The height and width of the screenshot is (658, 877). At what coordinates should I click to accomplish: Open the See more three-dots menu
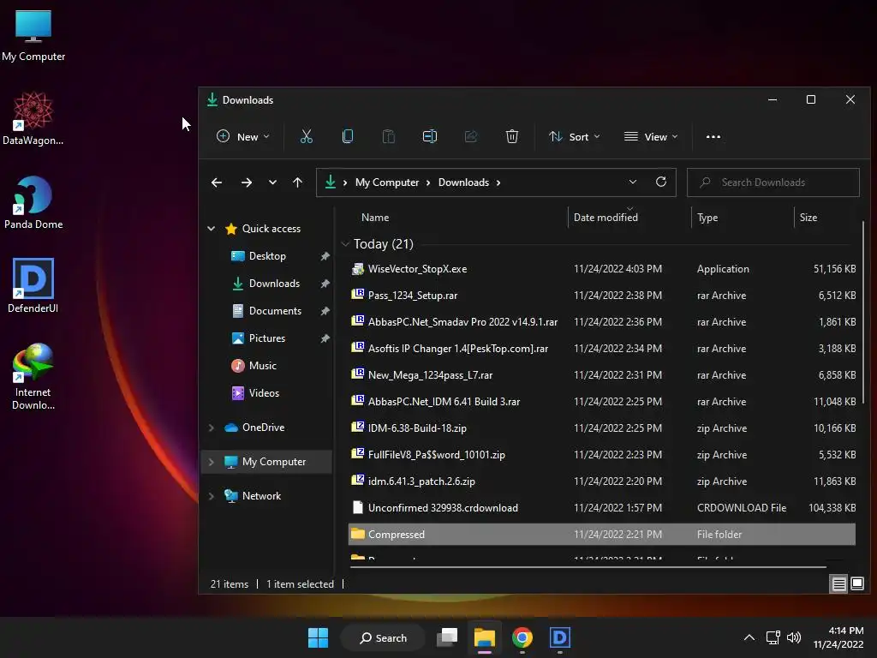(x=713, y=136)
